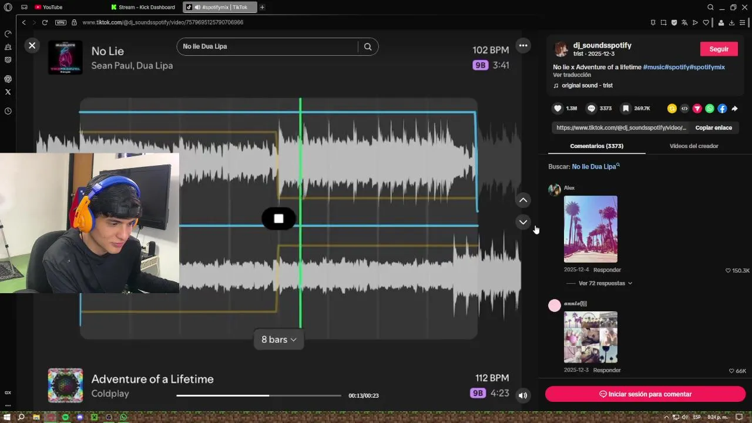Switch to 'Comentarios (3373)' tab
The height and width of the screenshot is (423, 752).
[597, 146]
